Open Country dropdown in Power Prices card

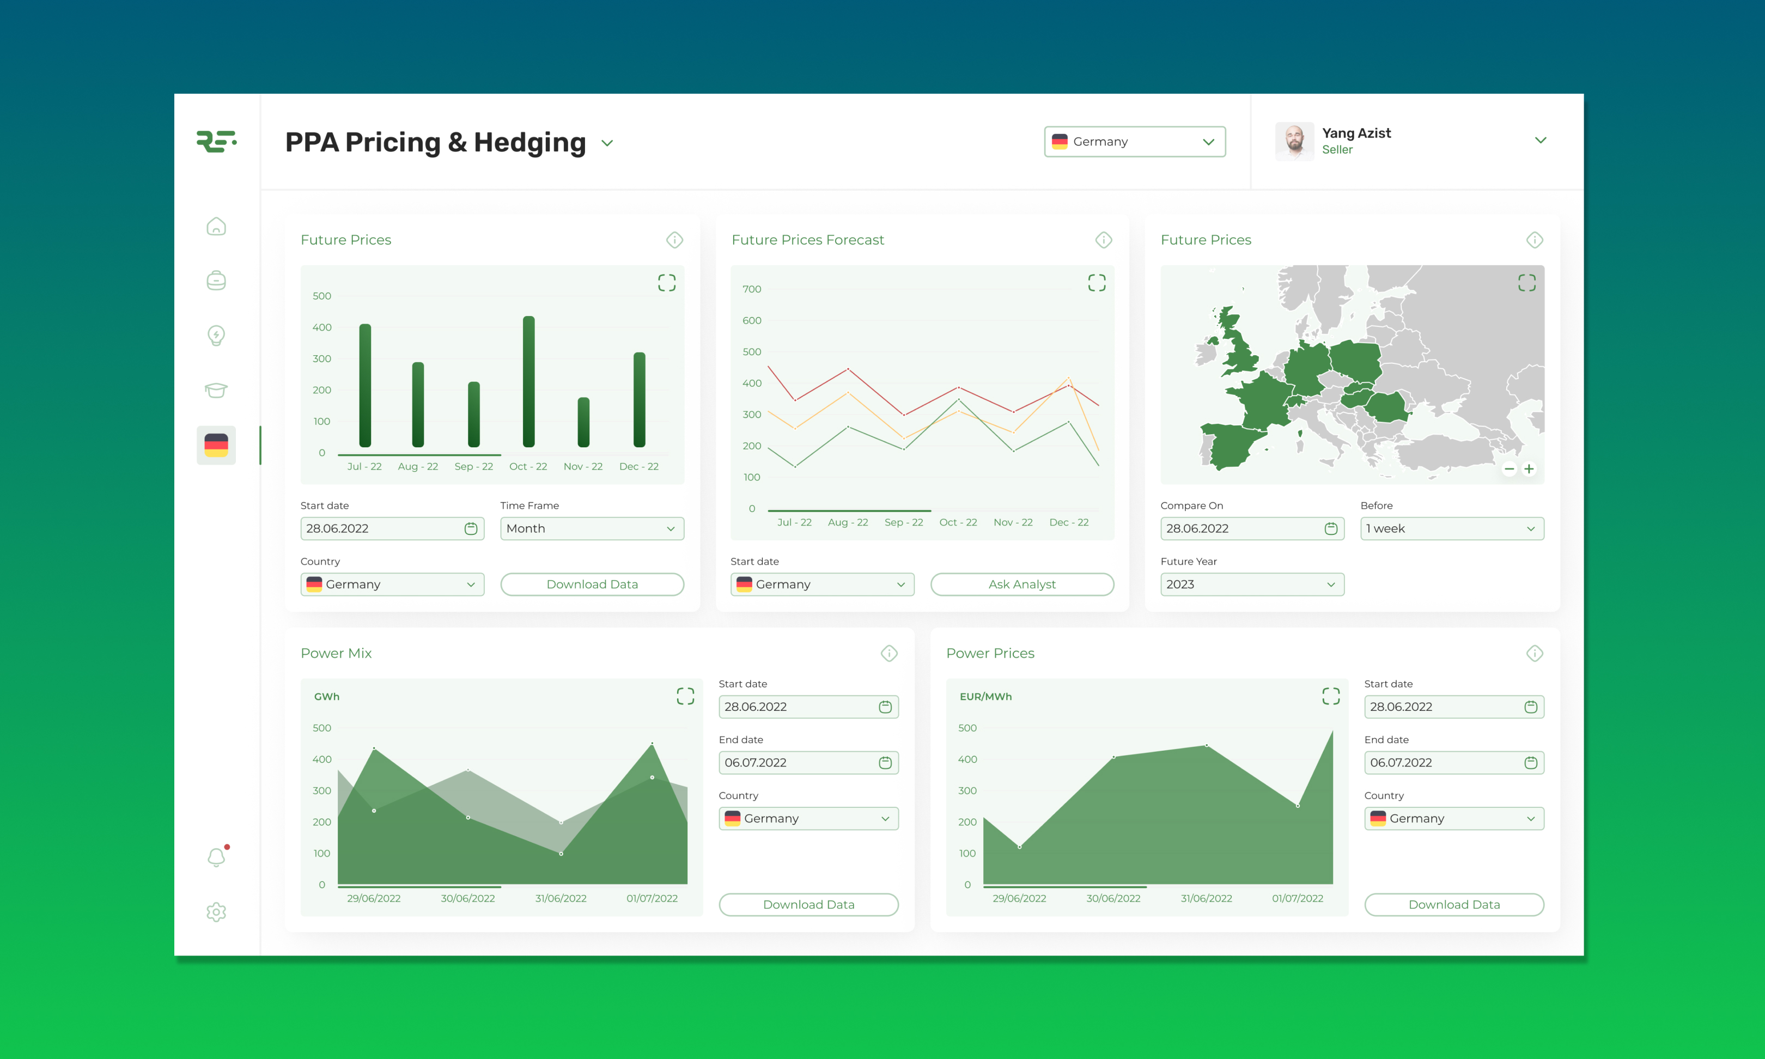[1454, 819]
